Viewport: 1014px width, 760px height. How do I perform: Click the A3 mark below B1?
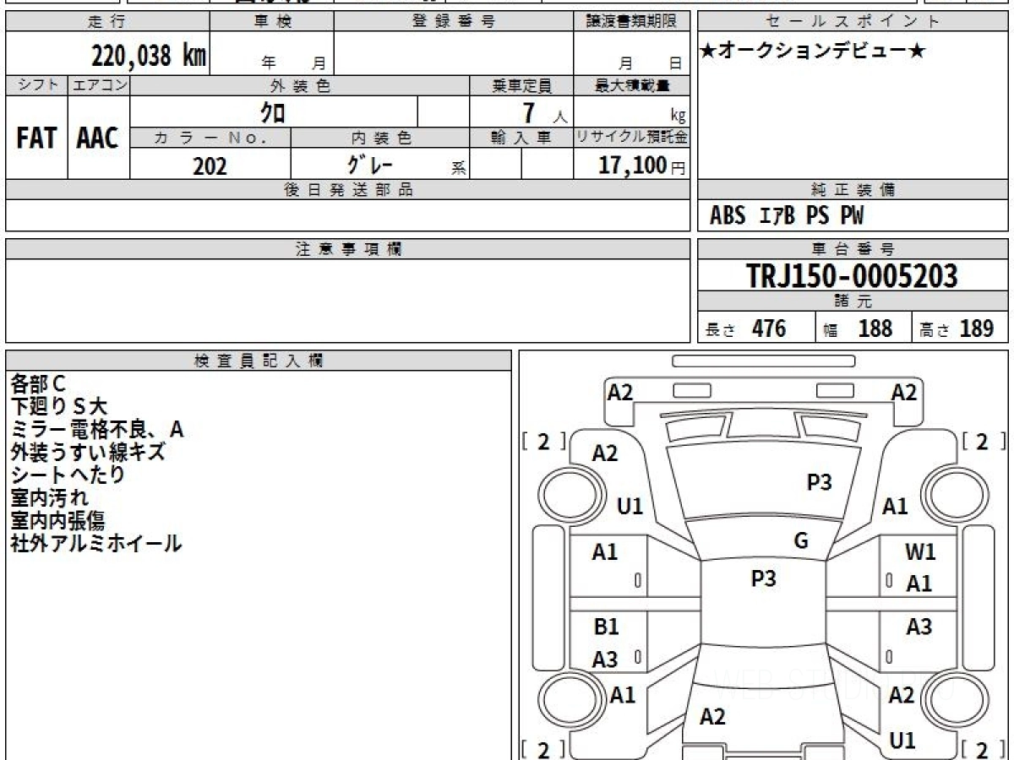click(605, 660)
